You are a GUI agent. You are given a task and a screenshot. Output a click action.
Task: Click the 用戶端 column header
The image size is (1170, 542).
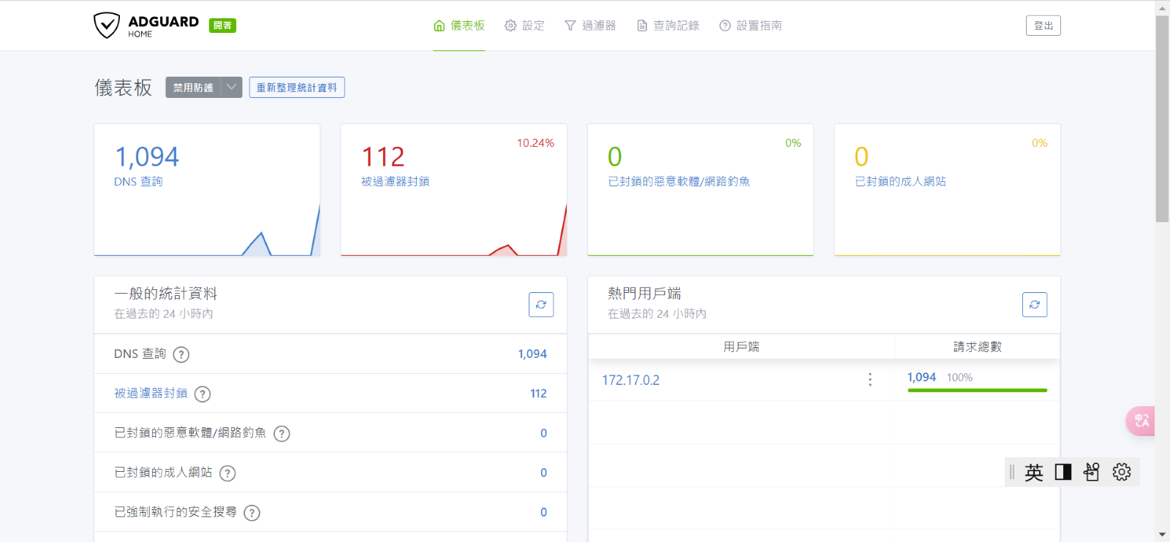[741, 346]
